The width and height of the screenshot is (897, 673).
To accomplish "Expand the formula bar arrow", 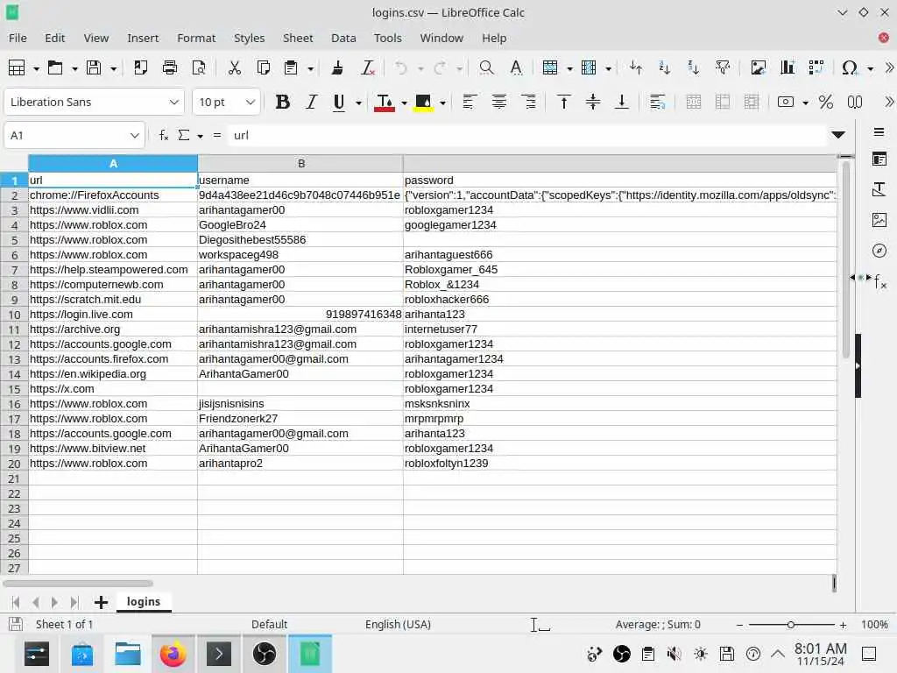I will [x=838, y=135].
